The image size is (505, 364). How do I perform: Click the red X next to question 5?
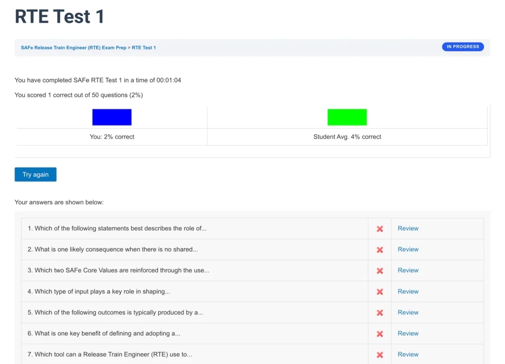(x=379, y=312)
